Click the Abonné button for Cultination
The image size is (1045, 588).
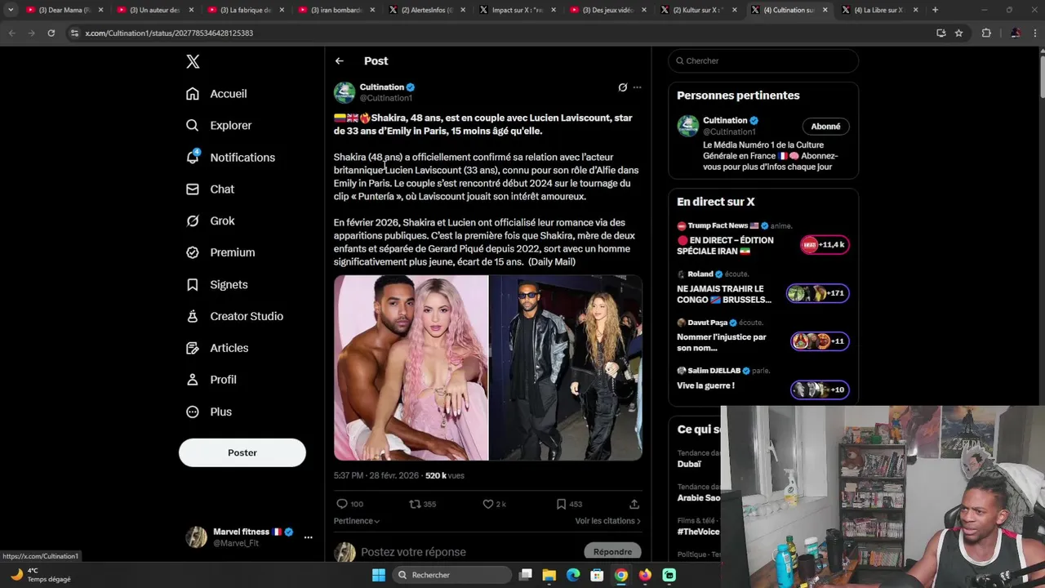click(825, 127)
